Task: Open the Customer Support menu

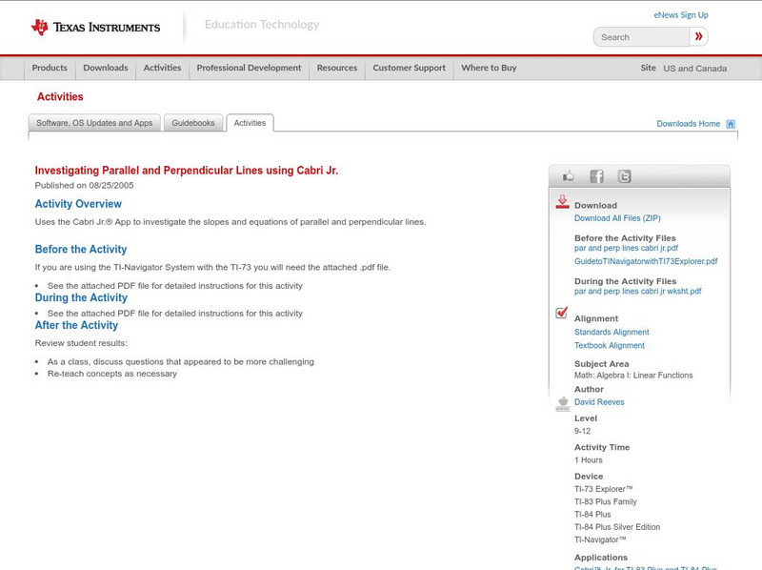Action: coord(410,68)
